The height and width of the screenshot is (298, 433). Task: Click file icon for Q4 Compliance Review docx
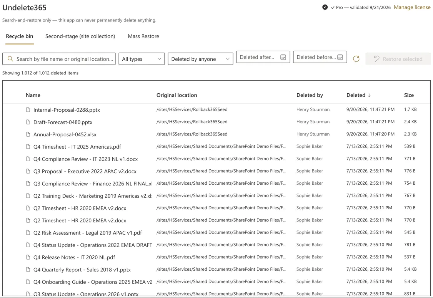pyautogui.click(x=28, y=159)
